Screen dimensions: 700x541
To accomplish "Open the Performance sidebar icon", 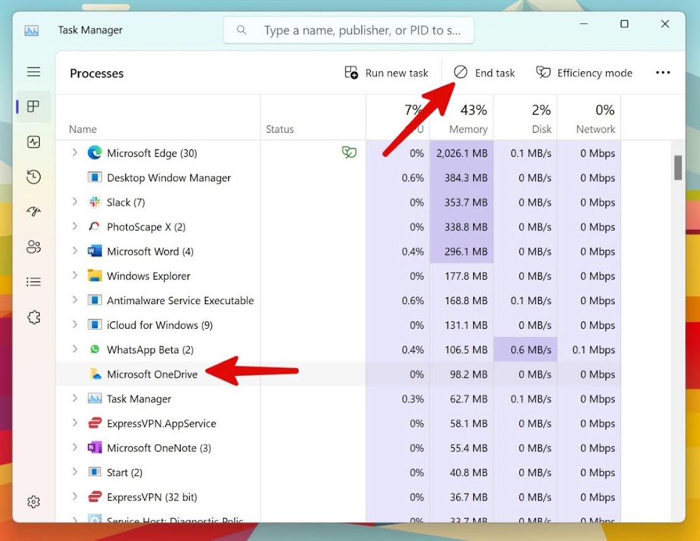I will click(33, 142).
